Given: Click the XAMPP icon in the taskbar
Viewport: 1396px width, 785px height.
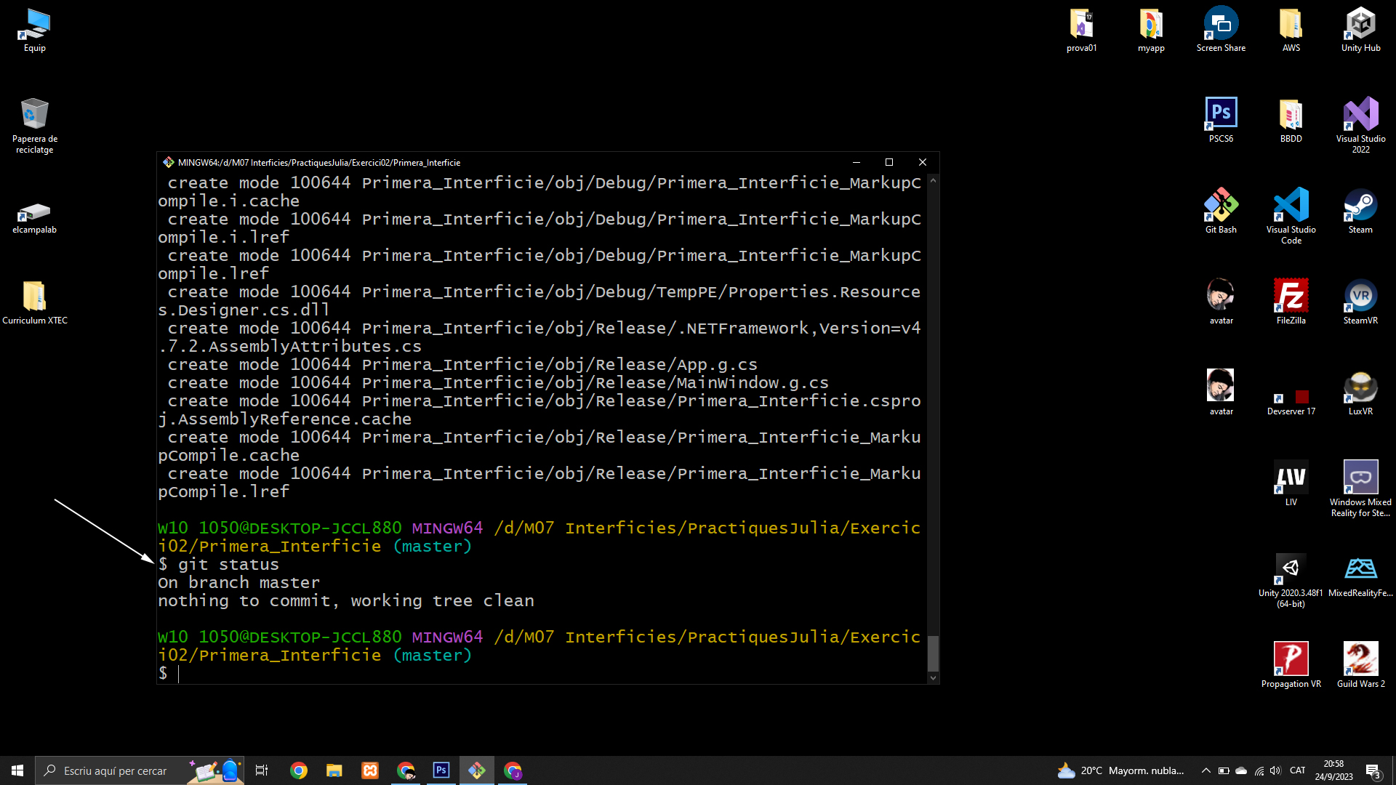Looking at the screenshot, I should click(370, 770).
